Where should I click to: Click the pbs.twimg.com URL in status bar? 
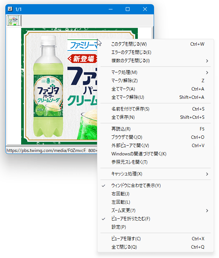point(46,150)
